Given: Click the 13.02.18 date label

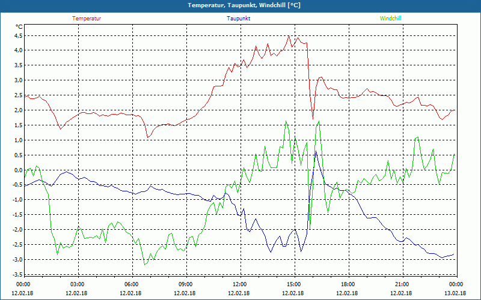Looking at the screenshot, I should tap(456, 293).
